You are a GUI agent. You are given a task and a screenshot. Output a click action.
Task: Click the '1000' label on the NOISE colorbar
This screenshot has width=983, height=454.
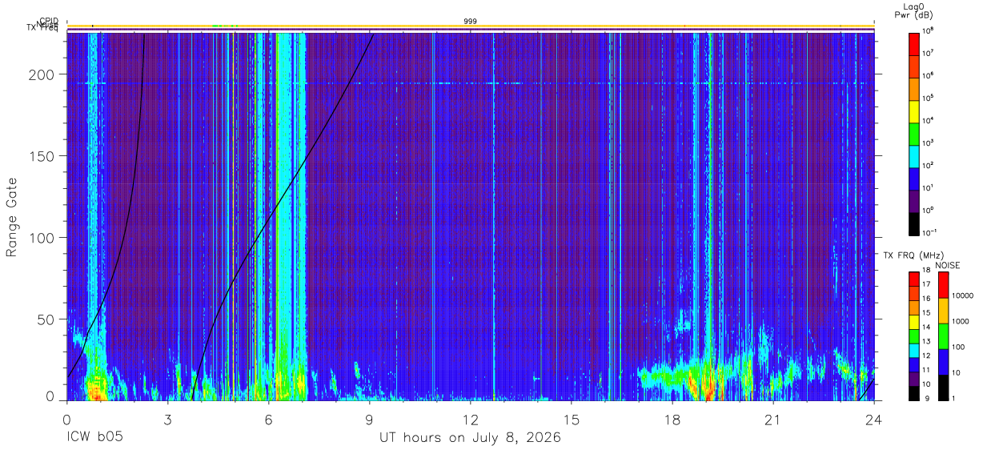[960, 322]
